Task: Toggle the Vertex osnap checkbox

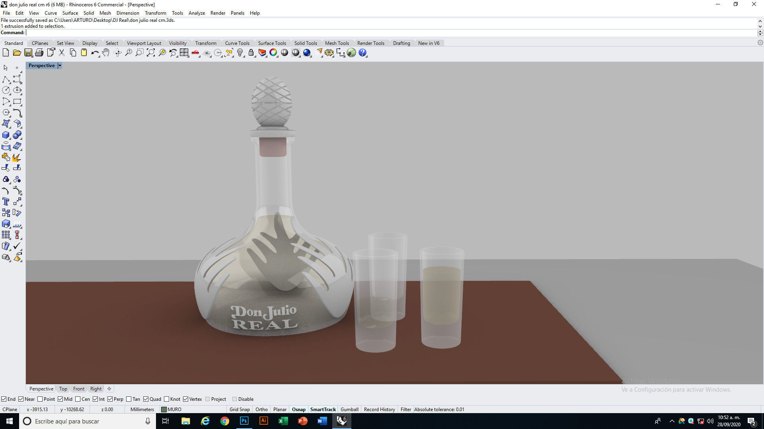Action: (186, 399)
